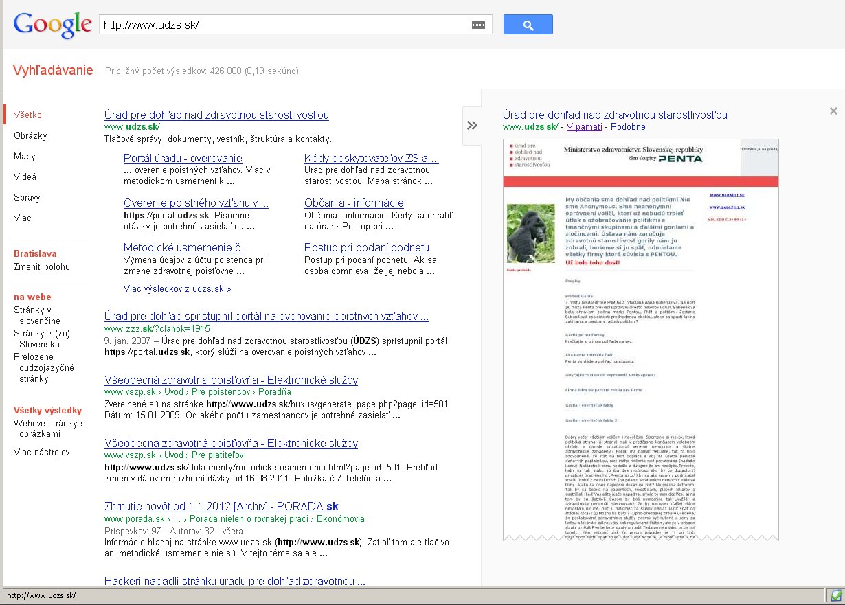Switch to Obrázky results

(30, 135)
